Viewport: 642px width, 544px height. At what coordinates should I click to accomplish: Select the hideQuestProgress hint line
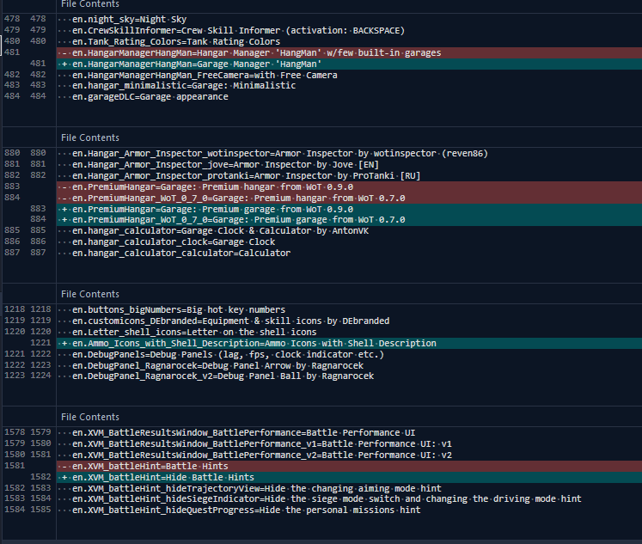247,510
